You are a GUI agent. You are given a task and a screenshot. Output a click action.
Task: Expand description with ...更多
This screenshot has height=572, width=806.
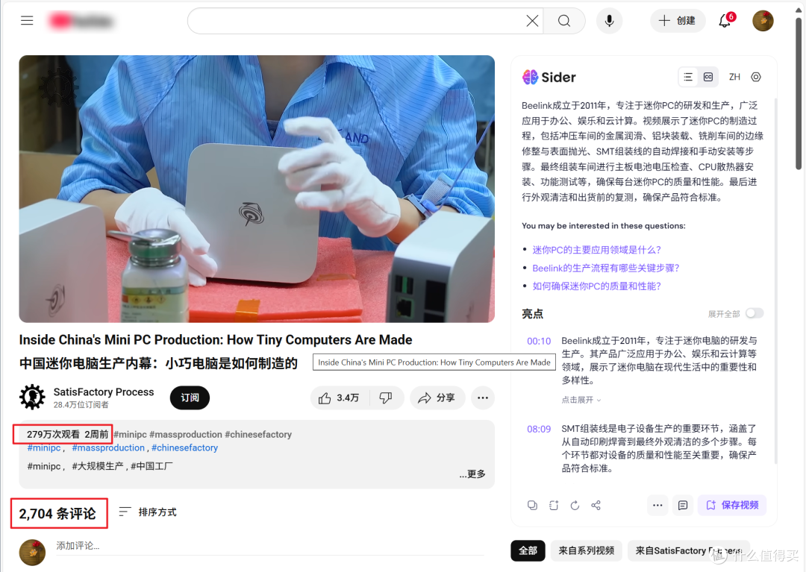[472, 474]
